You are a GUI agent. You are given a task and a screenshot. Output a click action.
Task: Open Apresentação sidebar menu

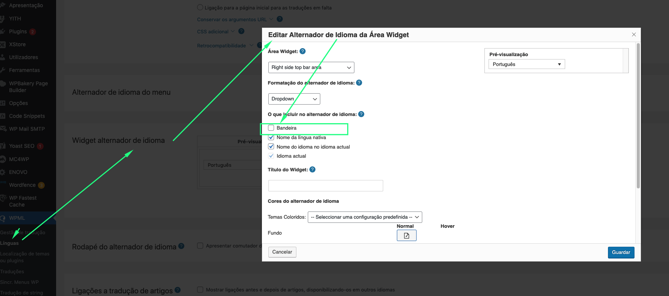pyautogui.click(x=26, y=5)
